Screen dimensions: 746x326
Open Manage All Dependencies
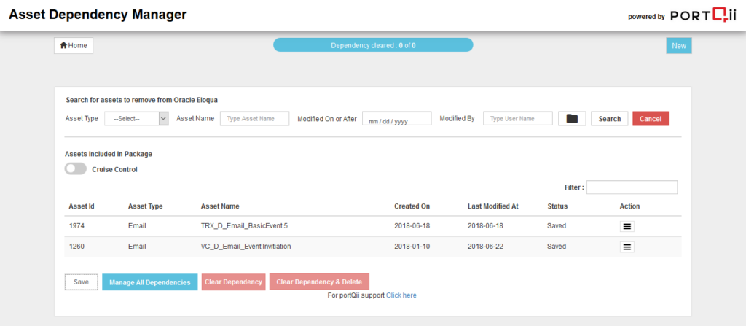[150, 282]
